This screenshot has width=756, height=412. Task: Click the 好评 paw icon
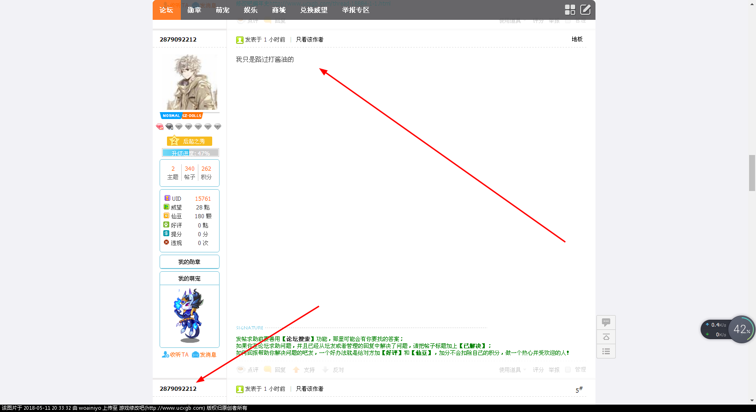[x=167, y=225]
